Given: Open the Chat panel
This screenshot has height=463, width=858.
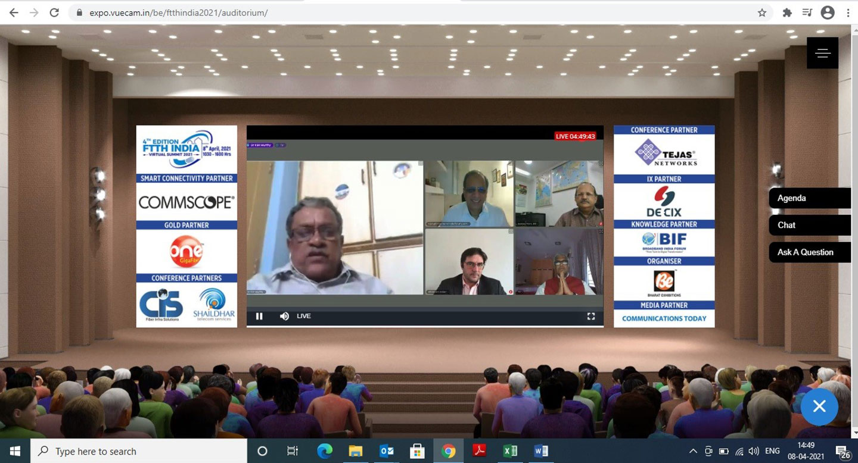Looking at the screenshot, I should coord(810,225).
